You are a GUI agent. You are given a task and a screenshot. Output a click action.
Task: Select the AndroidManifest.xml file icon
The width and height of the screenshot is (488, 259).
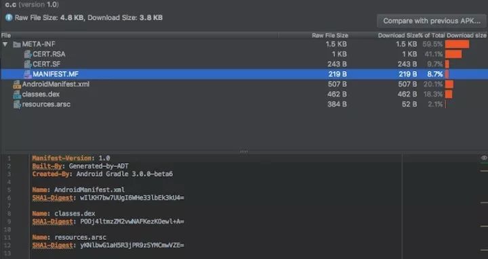(17, 84)
